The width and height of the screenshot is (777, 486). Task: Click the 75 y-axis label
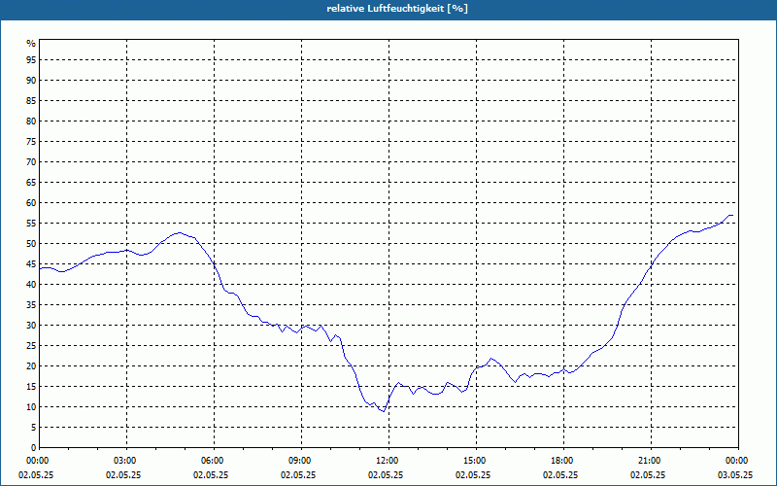point(31,141)
